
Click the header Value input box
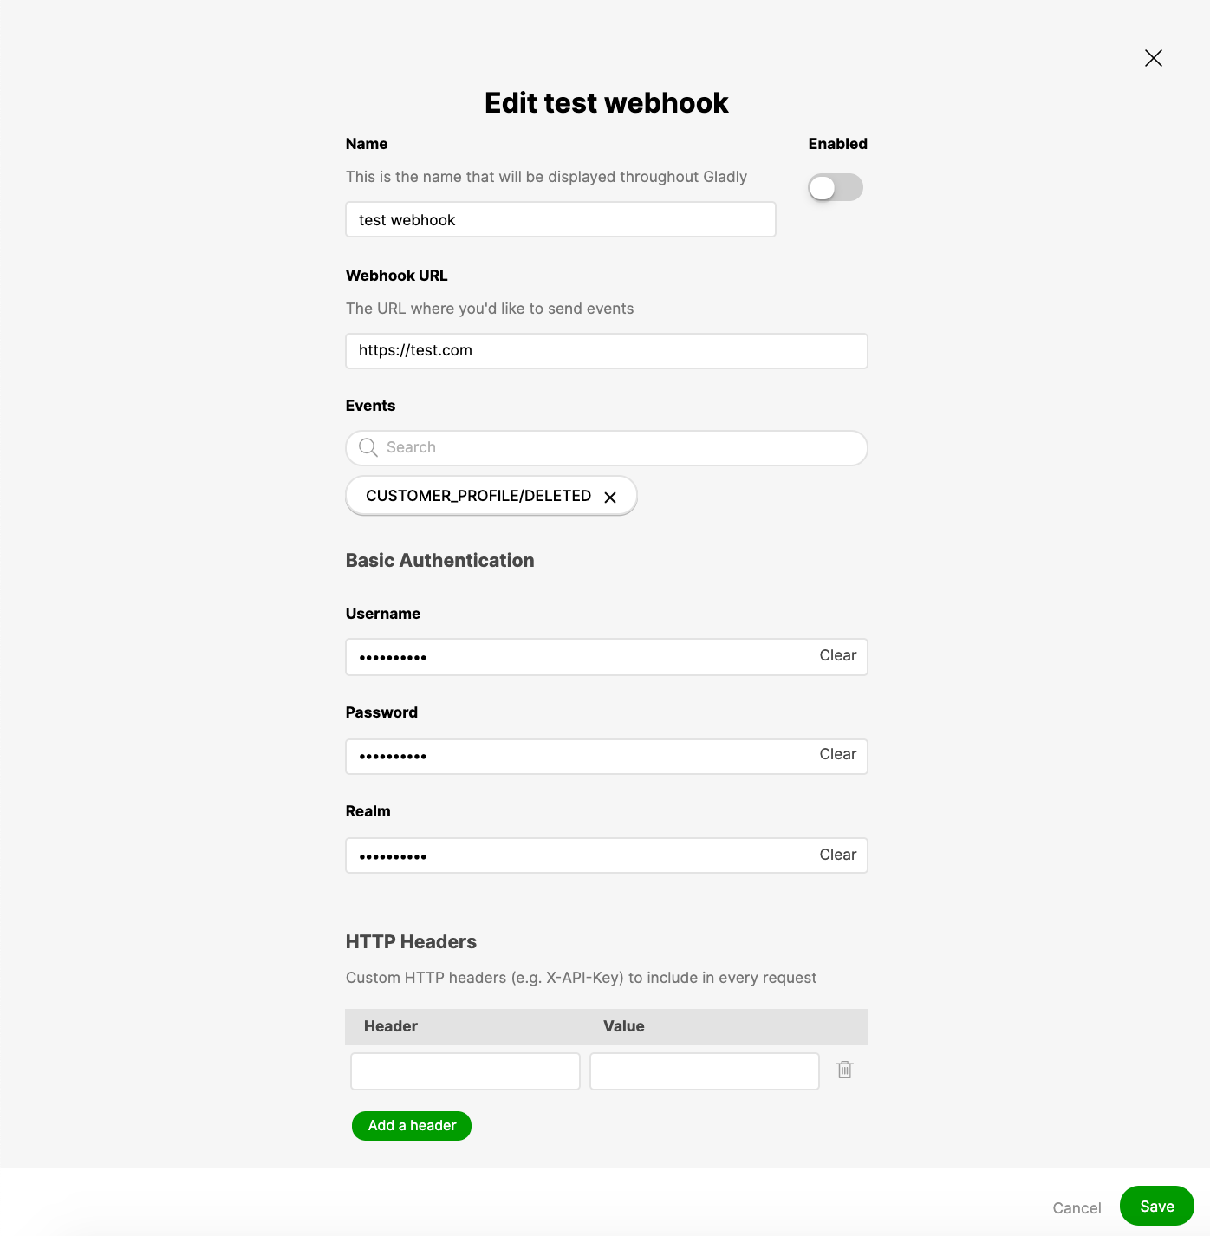pyautogui.click(x=704, y=1071)
